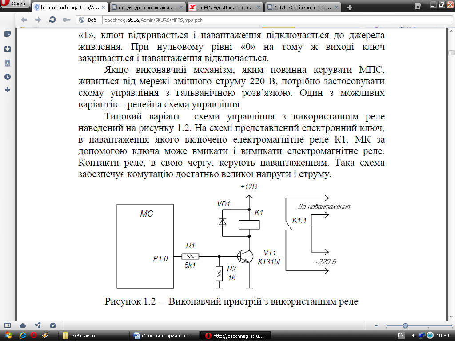Open Opera Link cloud icon
Viewport: 455px width, 341px height.
pos(23,325)
